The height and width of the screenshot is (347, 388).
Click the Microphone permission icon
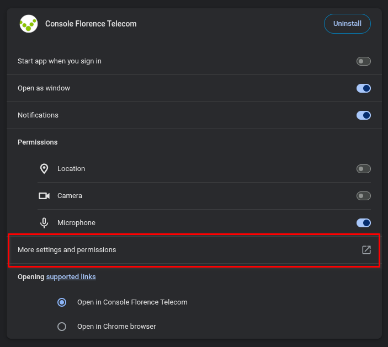click(x=44, y=223)
